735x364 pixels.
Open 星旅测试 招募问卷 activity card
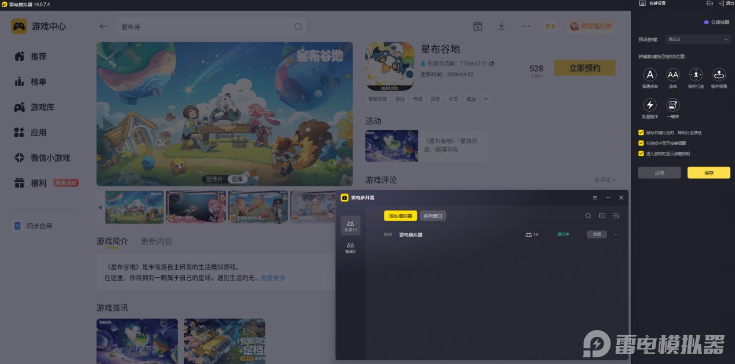click(x=427, y=145)
